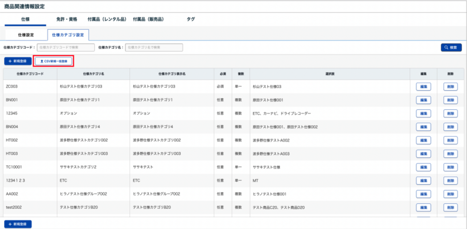The width and height of the screenshot is (467, 229).
Task: Delete the AA002 row
Action: tap(450, 194)
